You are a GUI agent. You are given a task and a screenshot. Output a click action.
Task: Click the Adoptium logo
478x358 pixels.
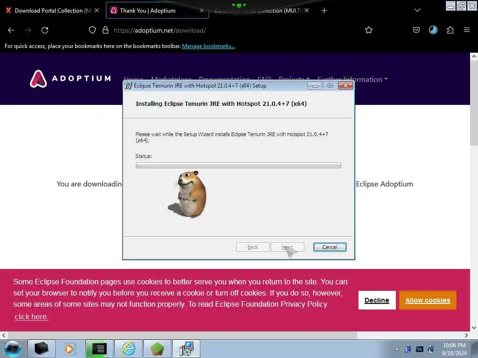[70, 78]
